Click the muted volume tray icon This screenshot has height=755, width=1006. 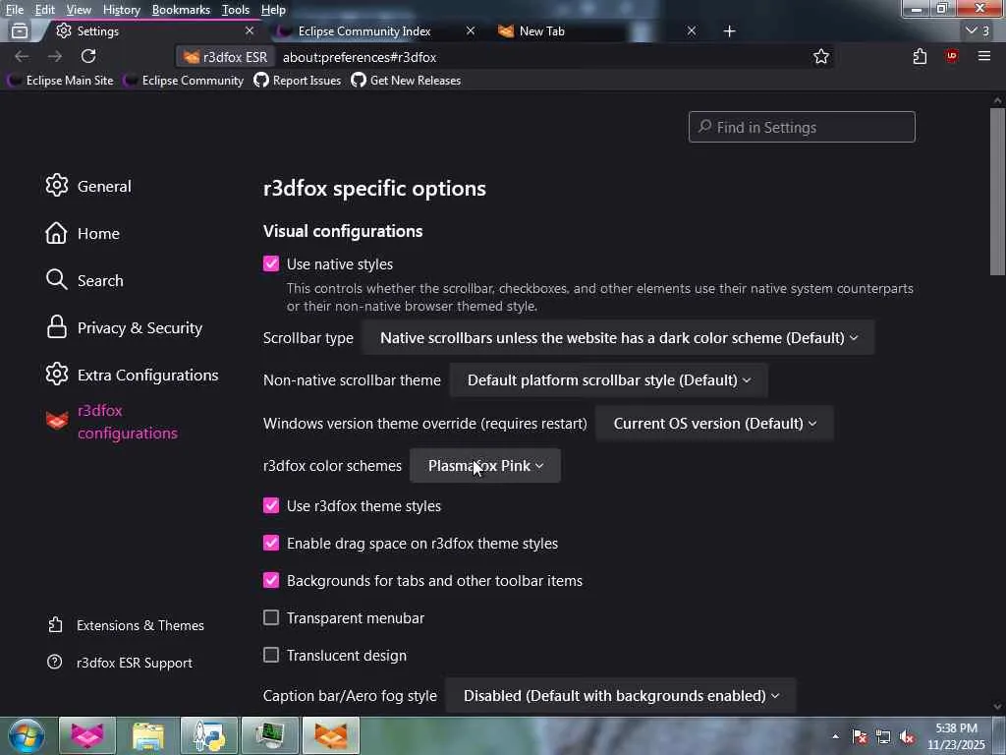coord(907,736)
